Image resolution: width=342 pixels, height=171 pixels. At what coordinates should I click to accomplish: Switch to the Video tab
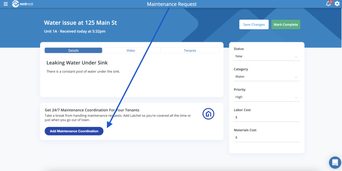(131, 51)
